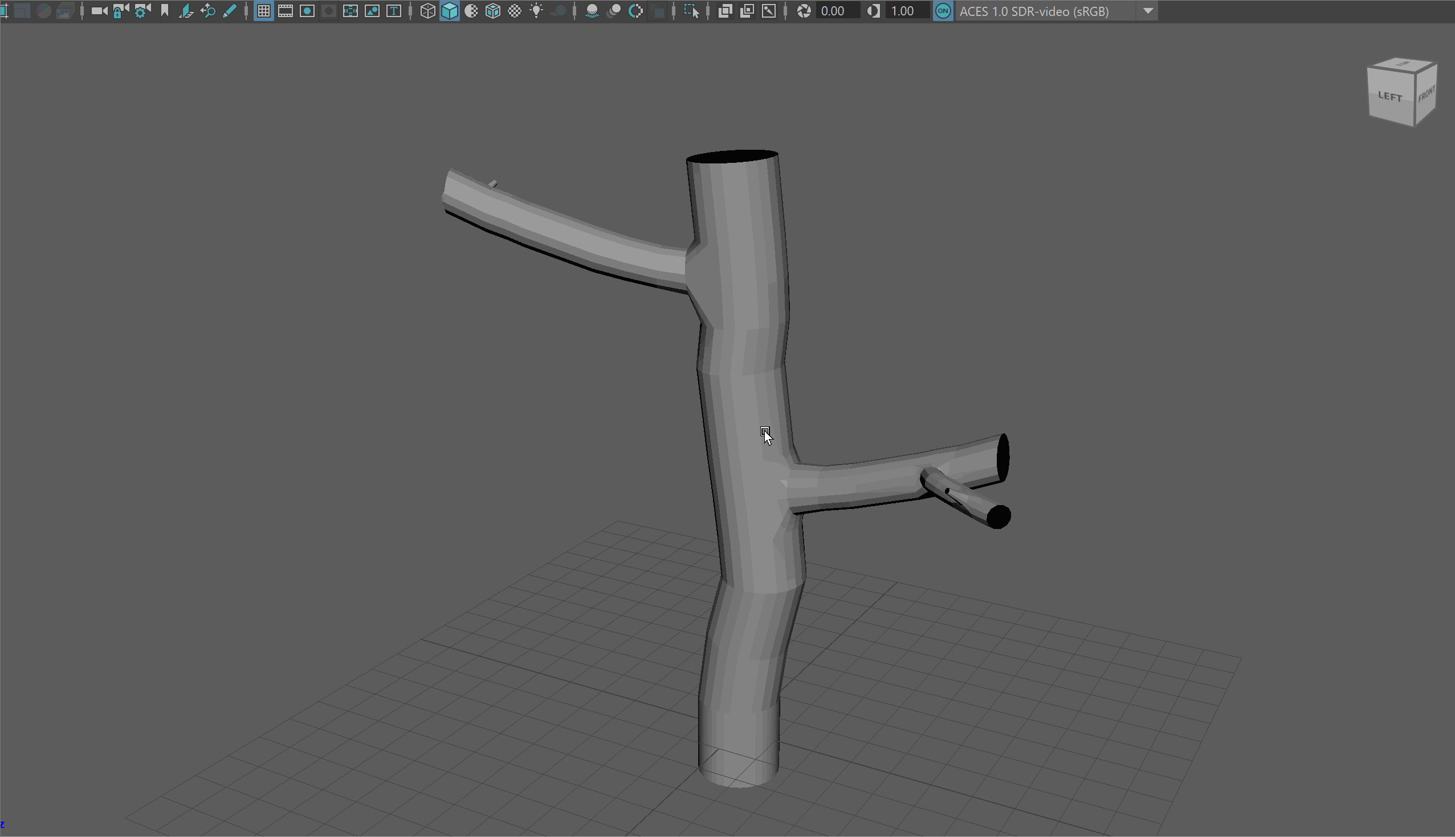Enable the Film Gate overlay
Viewport: 1455px width, 837px height.
[x=286, y=11]
